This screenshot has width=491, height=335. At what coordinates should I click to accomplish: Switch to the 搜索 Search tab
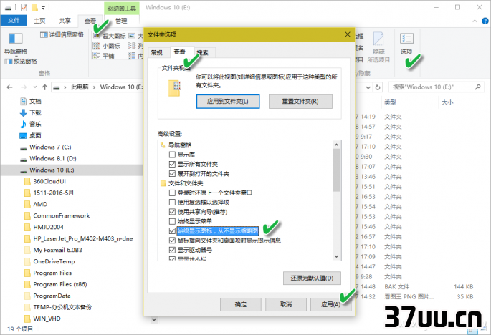coord(203,52)
